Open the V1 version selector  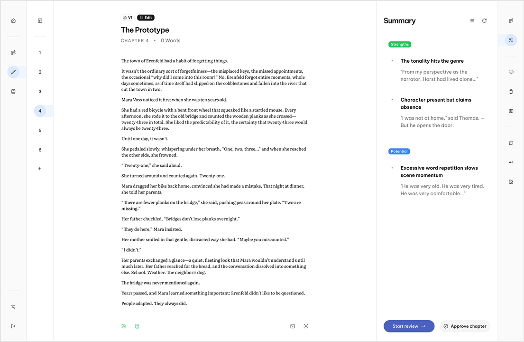click(x=128, y=18)
